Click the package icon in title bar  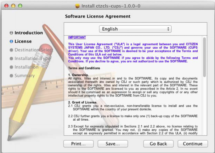click(x=77, y=6)
